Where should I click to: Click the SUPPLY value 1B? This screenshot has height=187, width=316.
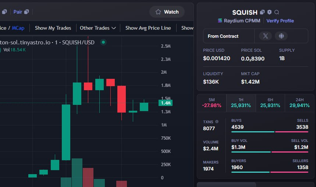(x=282, y=58)
